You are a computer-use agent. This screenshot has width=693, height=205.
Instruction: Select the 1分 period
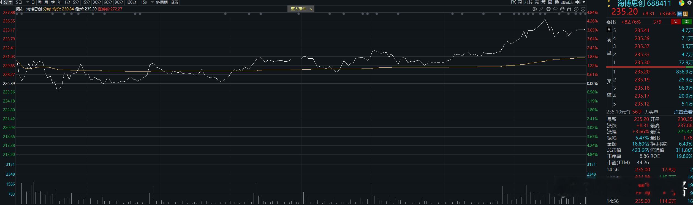pos(67,2)
